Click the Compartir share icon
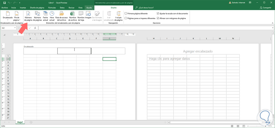 261,8
